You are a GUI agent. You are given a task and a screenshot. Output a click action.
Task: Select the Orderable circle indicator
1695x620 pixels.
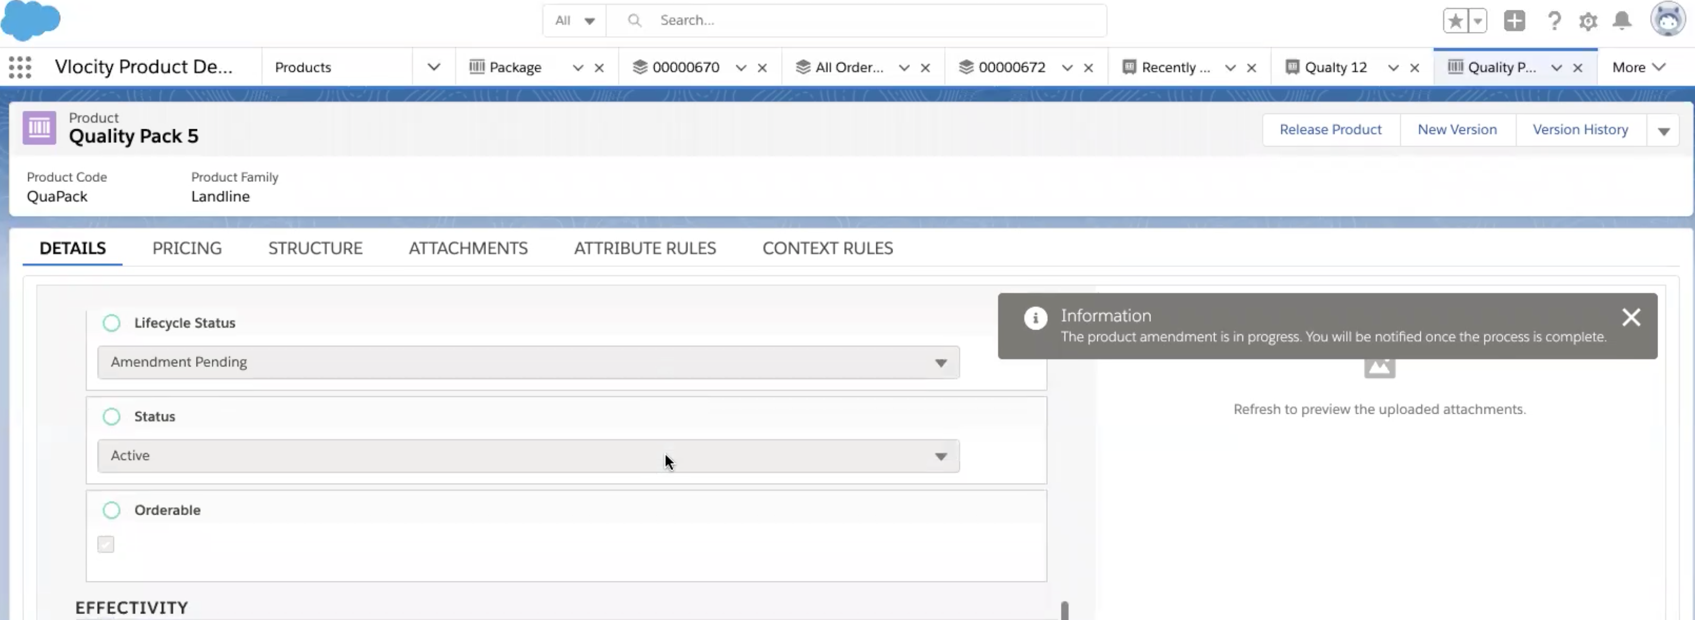[x=111, y=510]
